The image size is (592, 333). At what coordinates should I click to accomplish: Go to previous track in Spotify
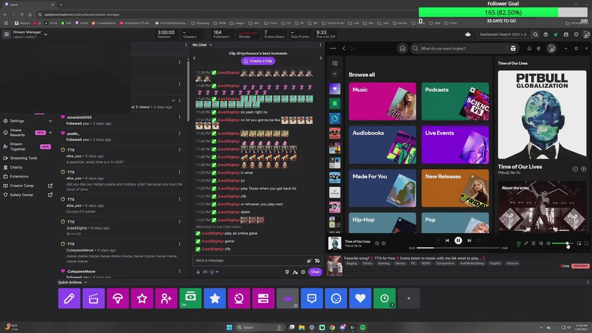[x=447, y=240]
